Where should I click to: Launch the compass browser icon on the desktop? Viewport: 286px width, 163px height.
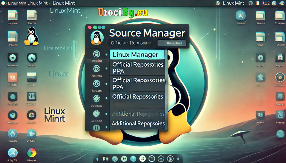[x=13, y=152]
